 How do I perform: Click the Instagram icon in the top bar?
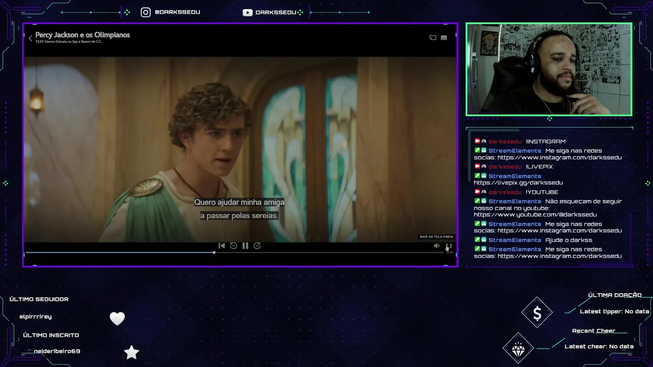coord(146,12)
